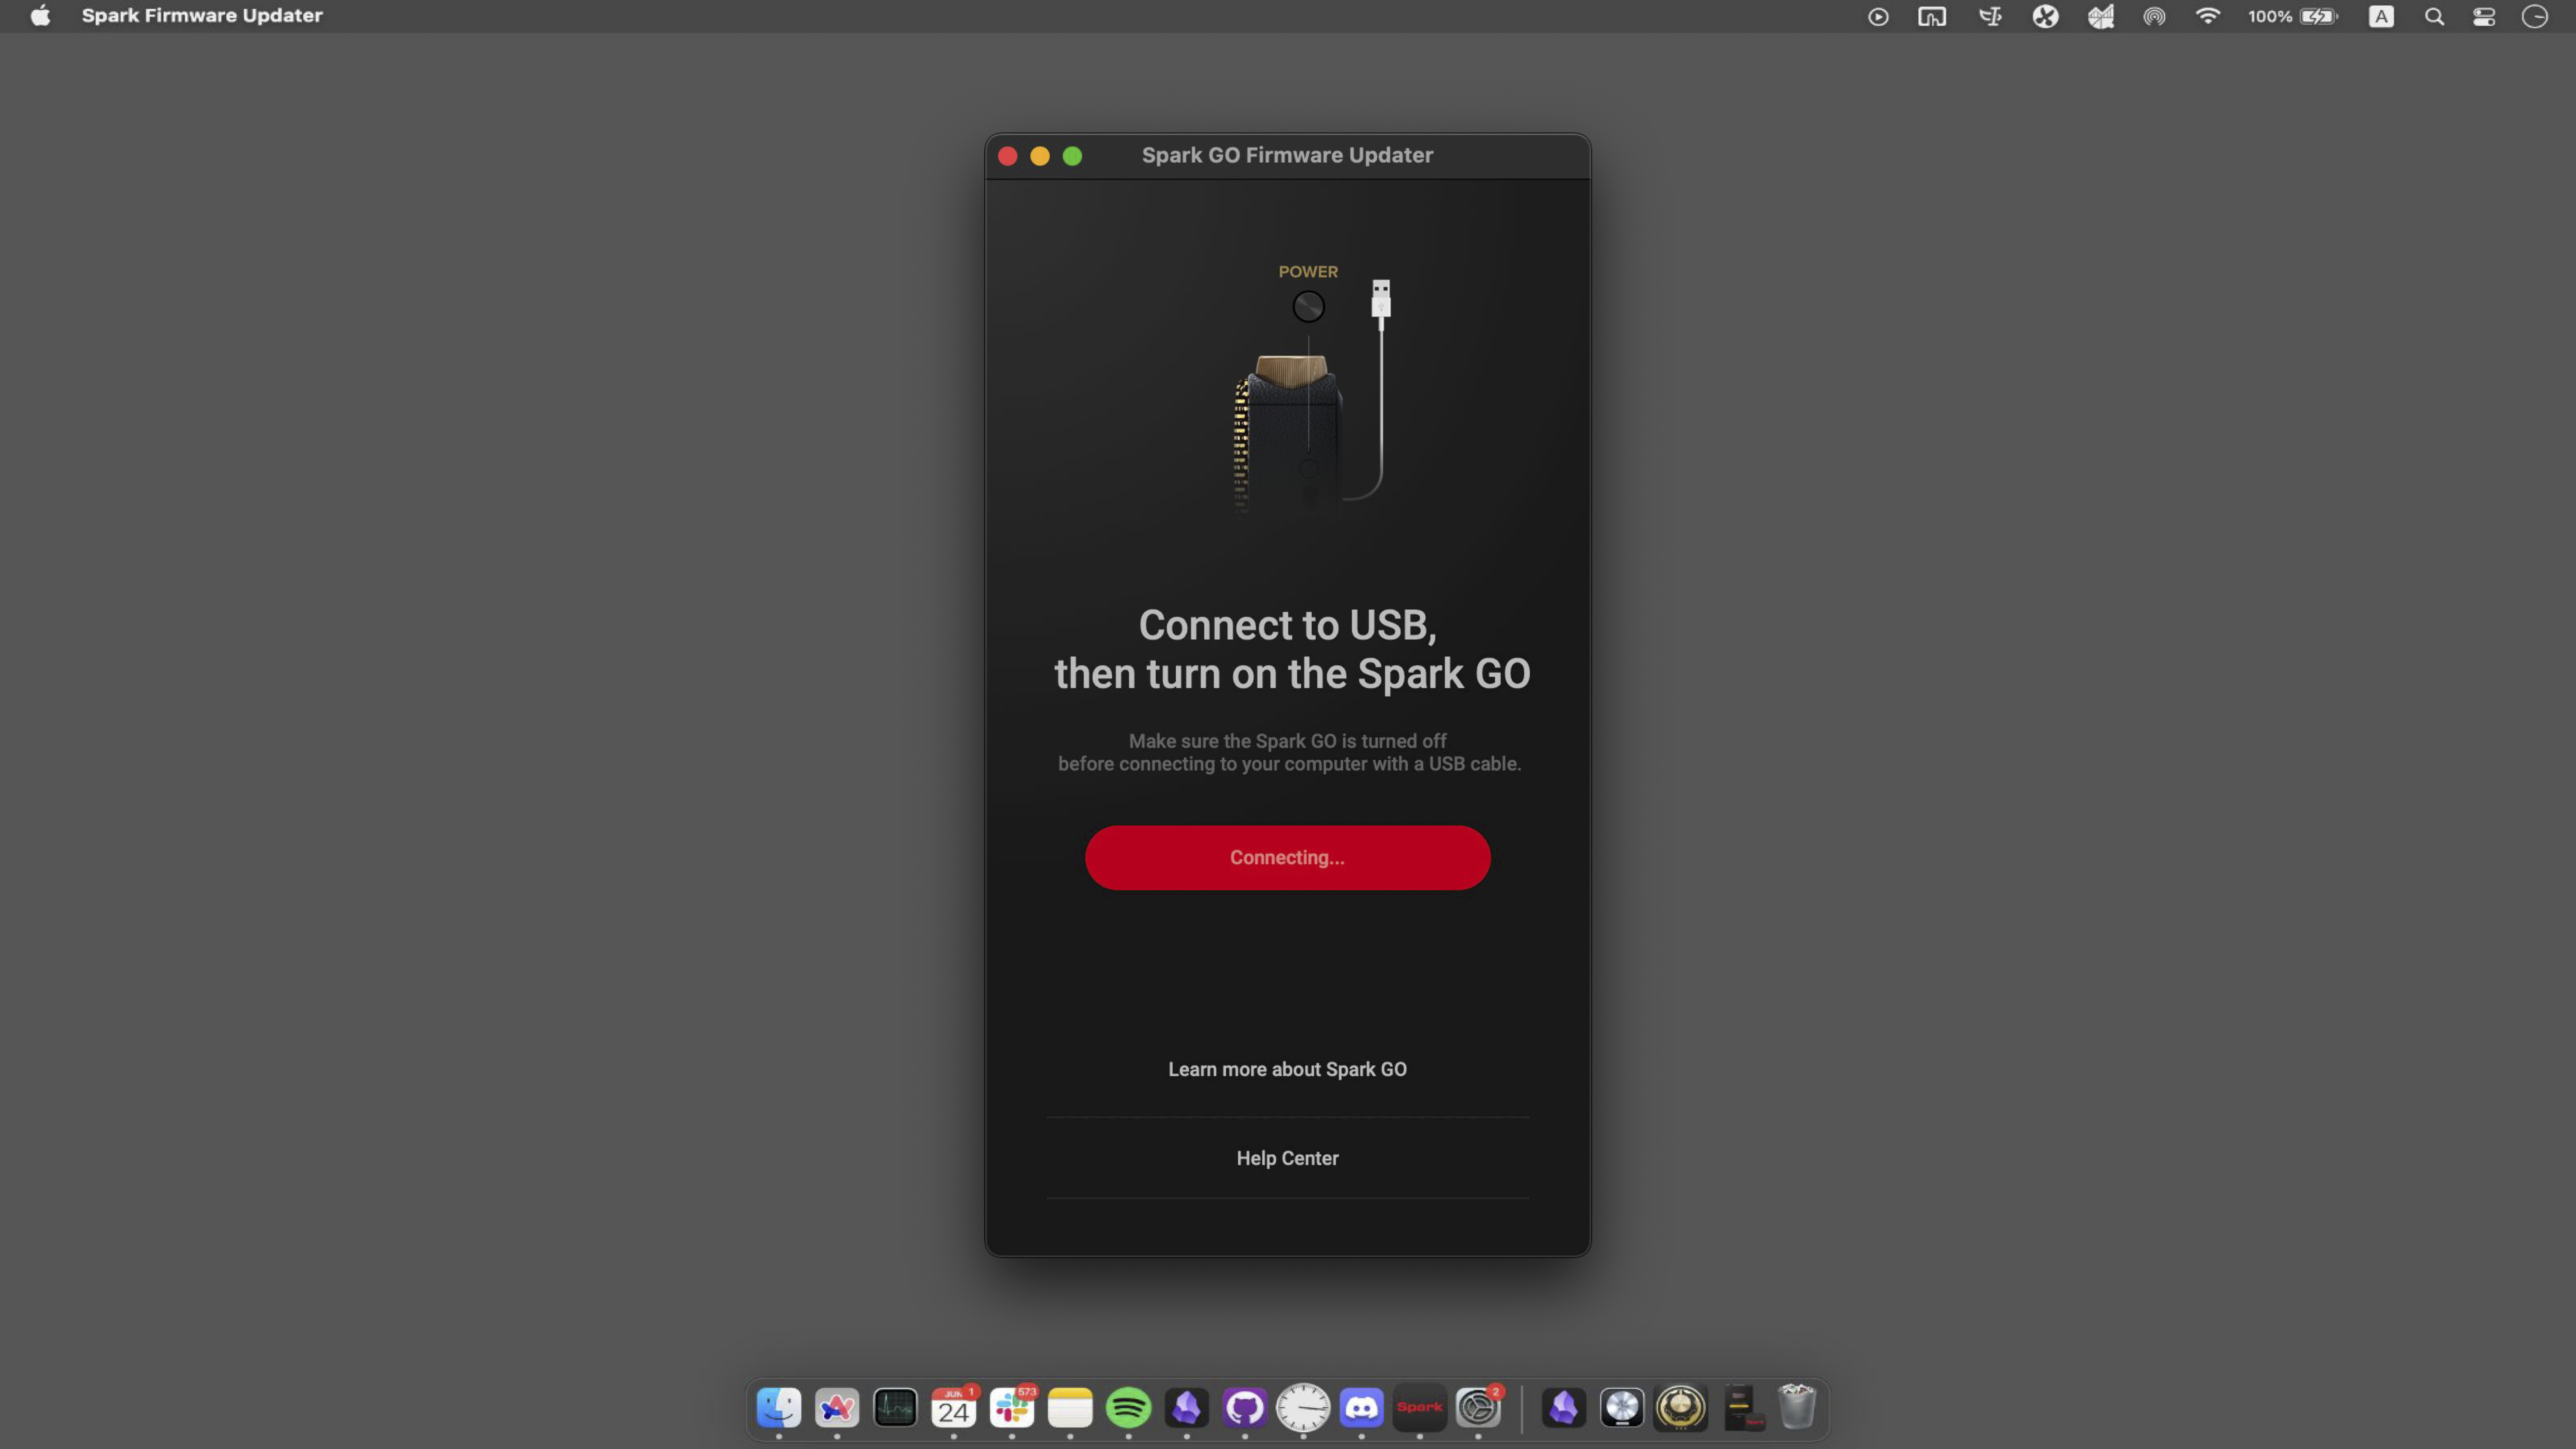
Task: Open the Spark Firmware Updater app menu
Action: (202, 16)
